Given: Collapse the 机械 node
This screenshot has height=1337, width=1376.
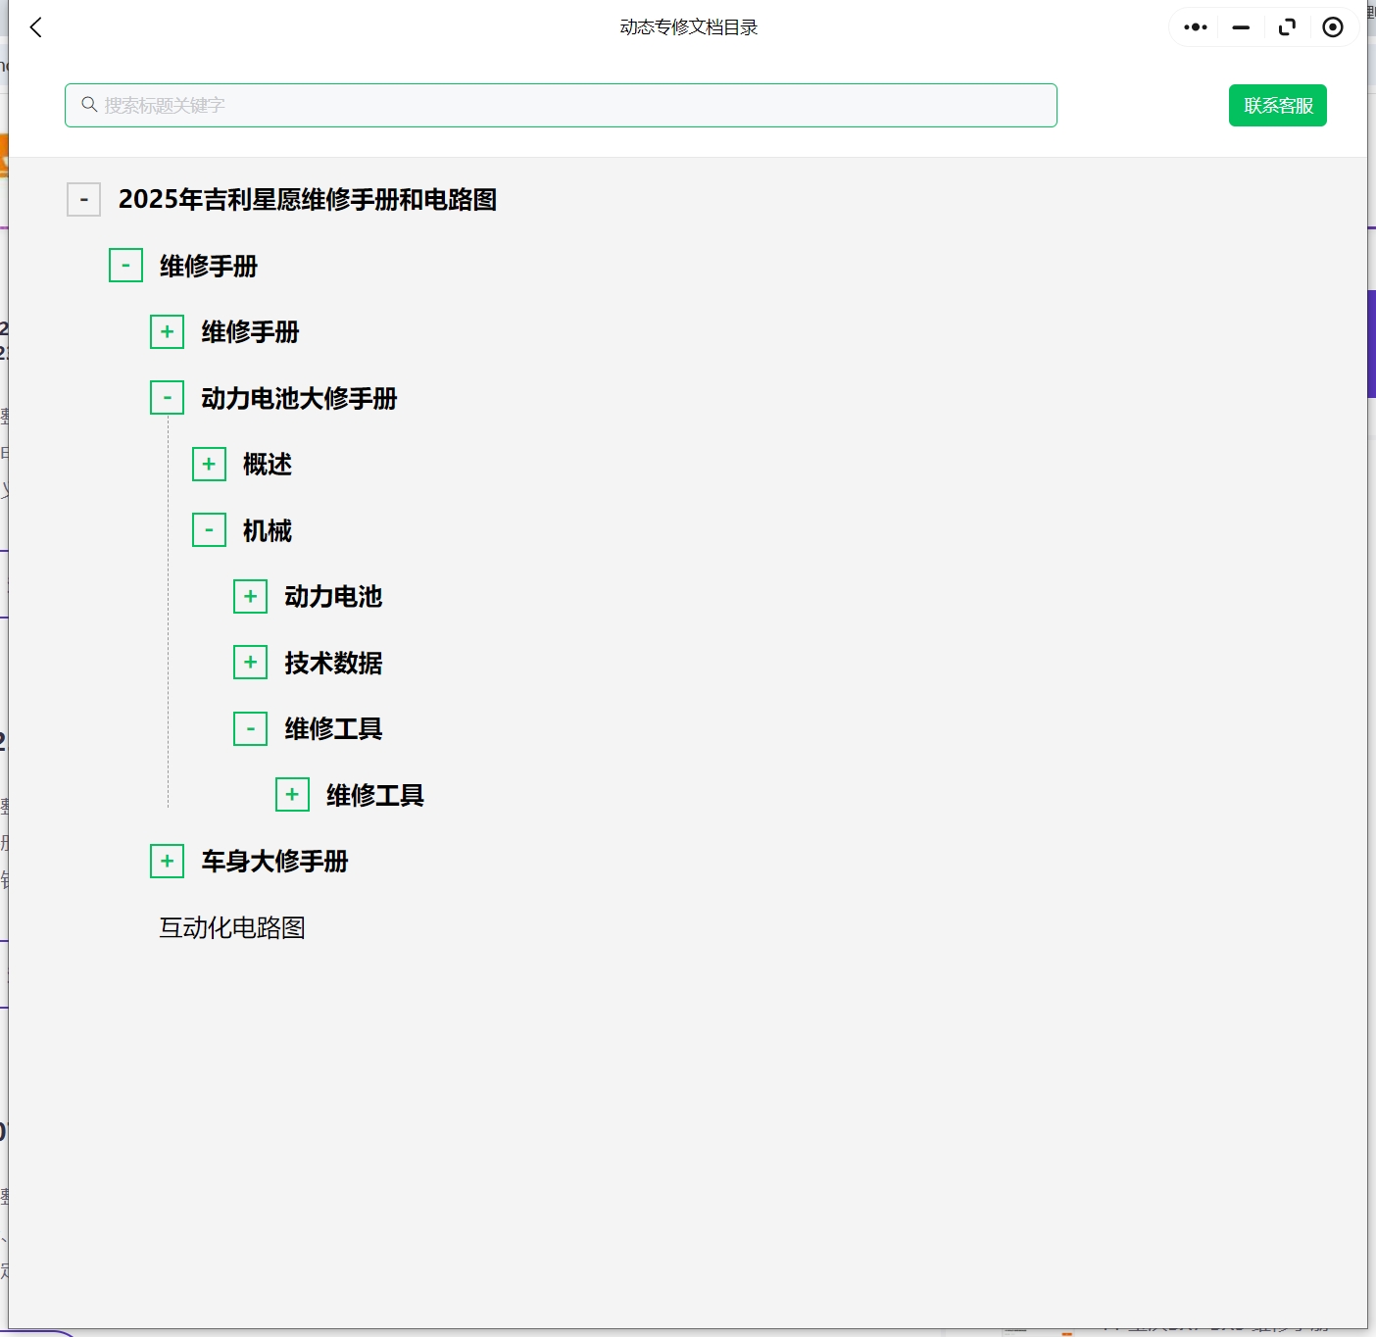Looking at the screenshot, I should pyautogui.click(x=209, y=529).
